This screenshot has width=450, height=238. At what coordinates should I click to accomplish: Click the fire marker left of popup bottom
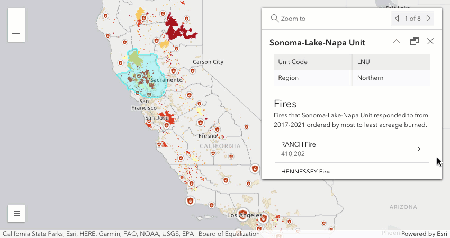pyautogui.click(x=255, y=168)
